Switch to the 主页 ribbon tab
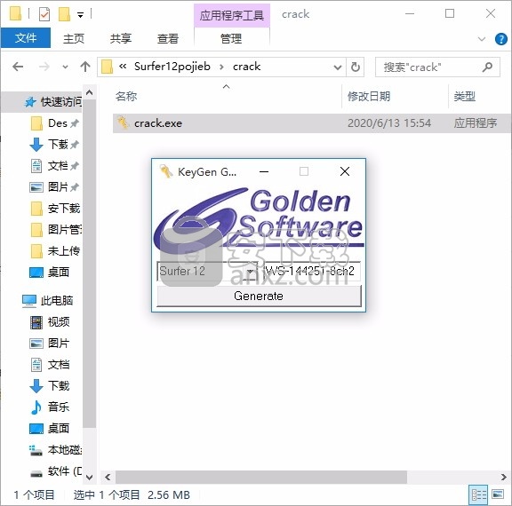The height and width of the screenshot is (506, 512). click(74, 38)
